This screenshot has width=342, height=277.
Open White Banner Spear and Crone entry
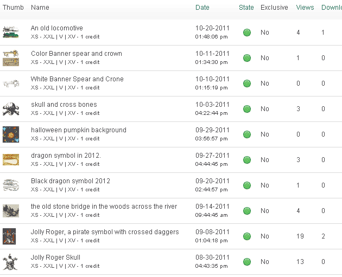click(77, 79)
